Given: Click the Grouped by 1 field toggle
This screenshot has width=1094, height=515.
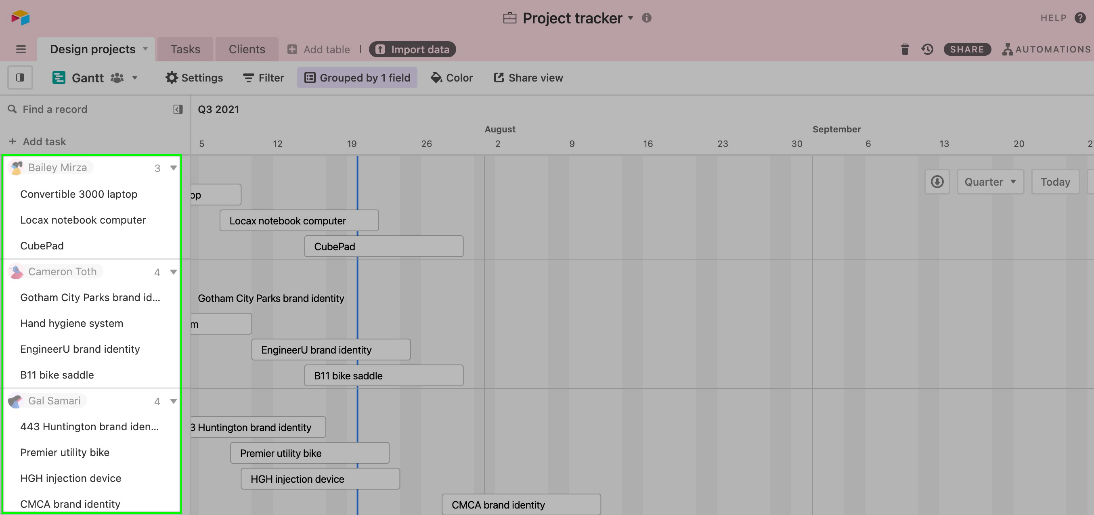Looking at the screenshot, I should [356, 77].
